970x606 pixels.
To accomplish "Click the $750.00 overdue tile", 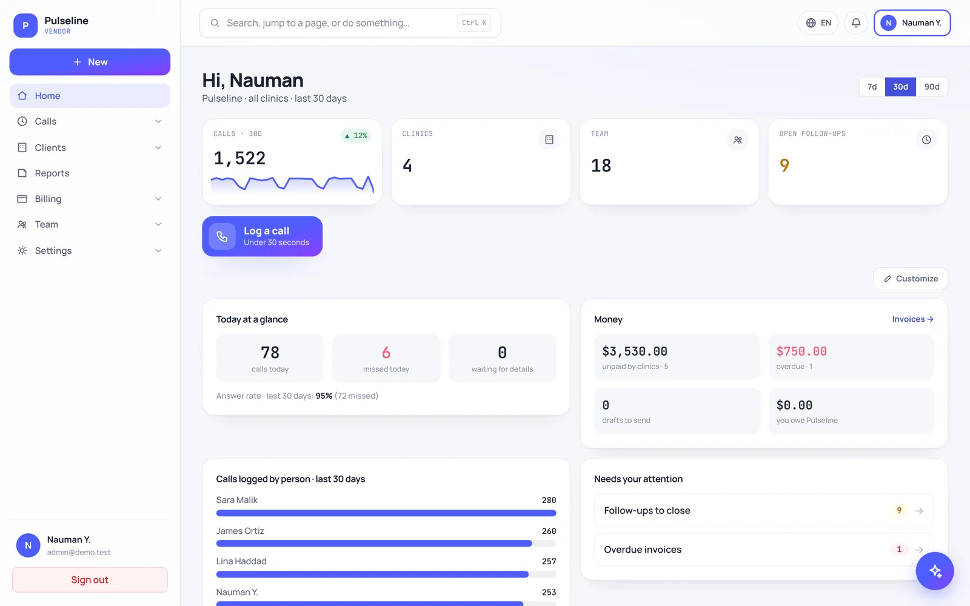I will [x=851, y=357].
